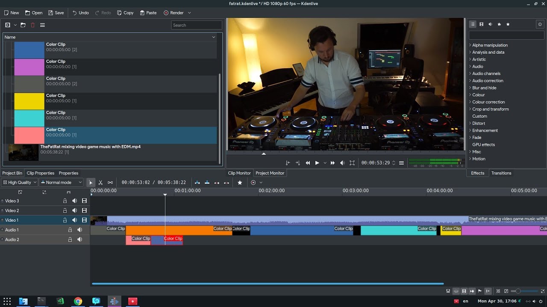Lock the Video 3 track
This screenshot has width=547, height=307.
[x=65, y=201]
